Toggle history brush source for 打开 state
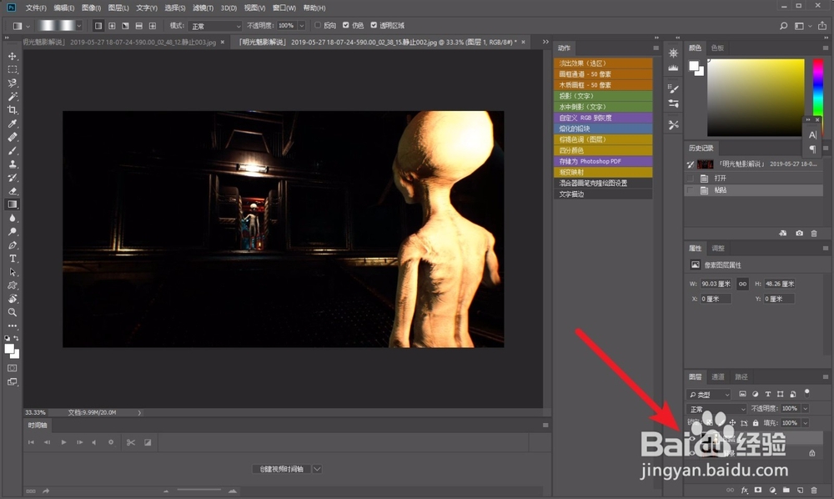Viewport: 834px width, 499px height. click(x=691, y=179)
